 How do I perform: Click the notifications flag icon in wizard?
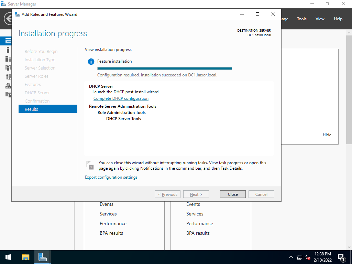[90, 165]
